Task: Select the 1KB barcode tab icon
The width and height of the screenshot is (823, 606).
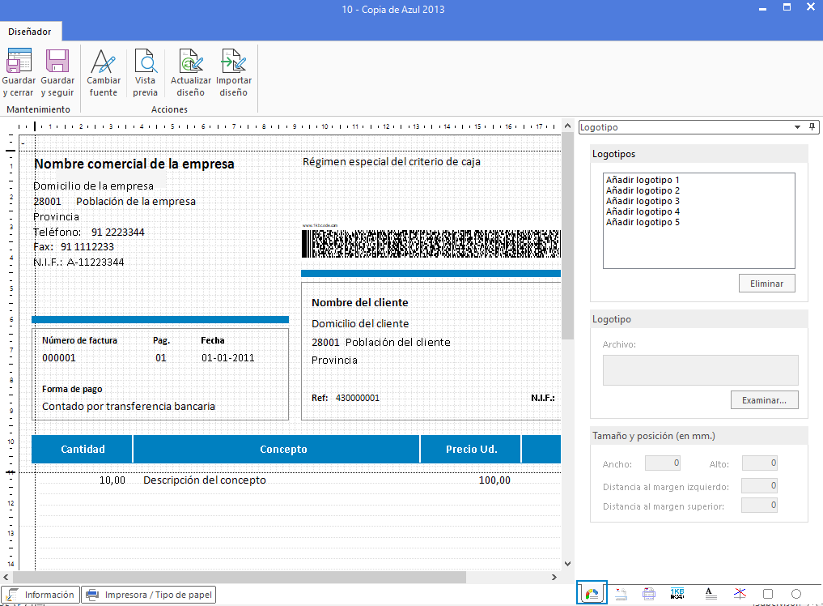Action: tap(677, 594)
